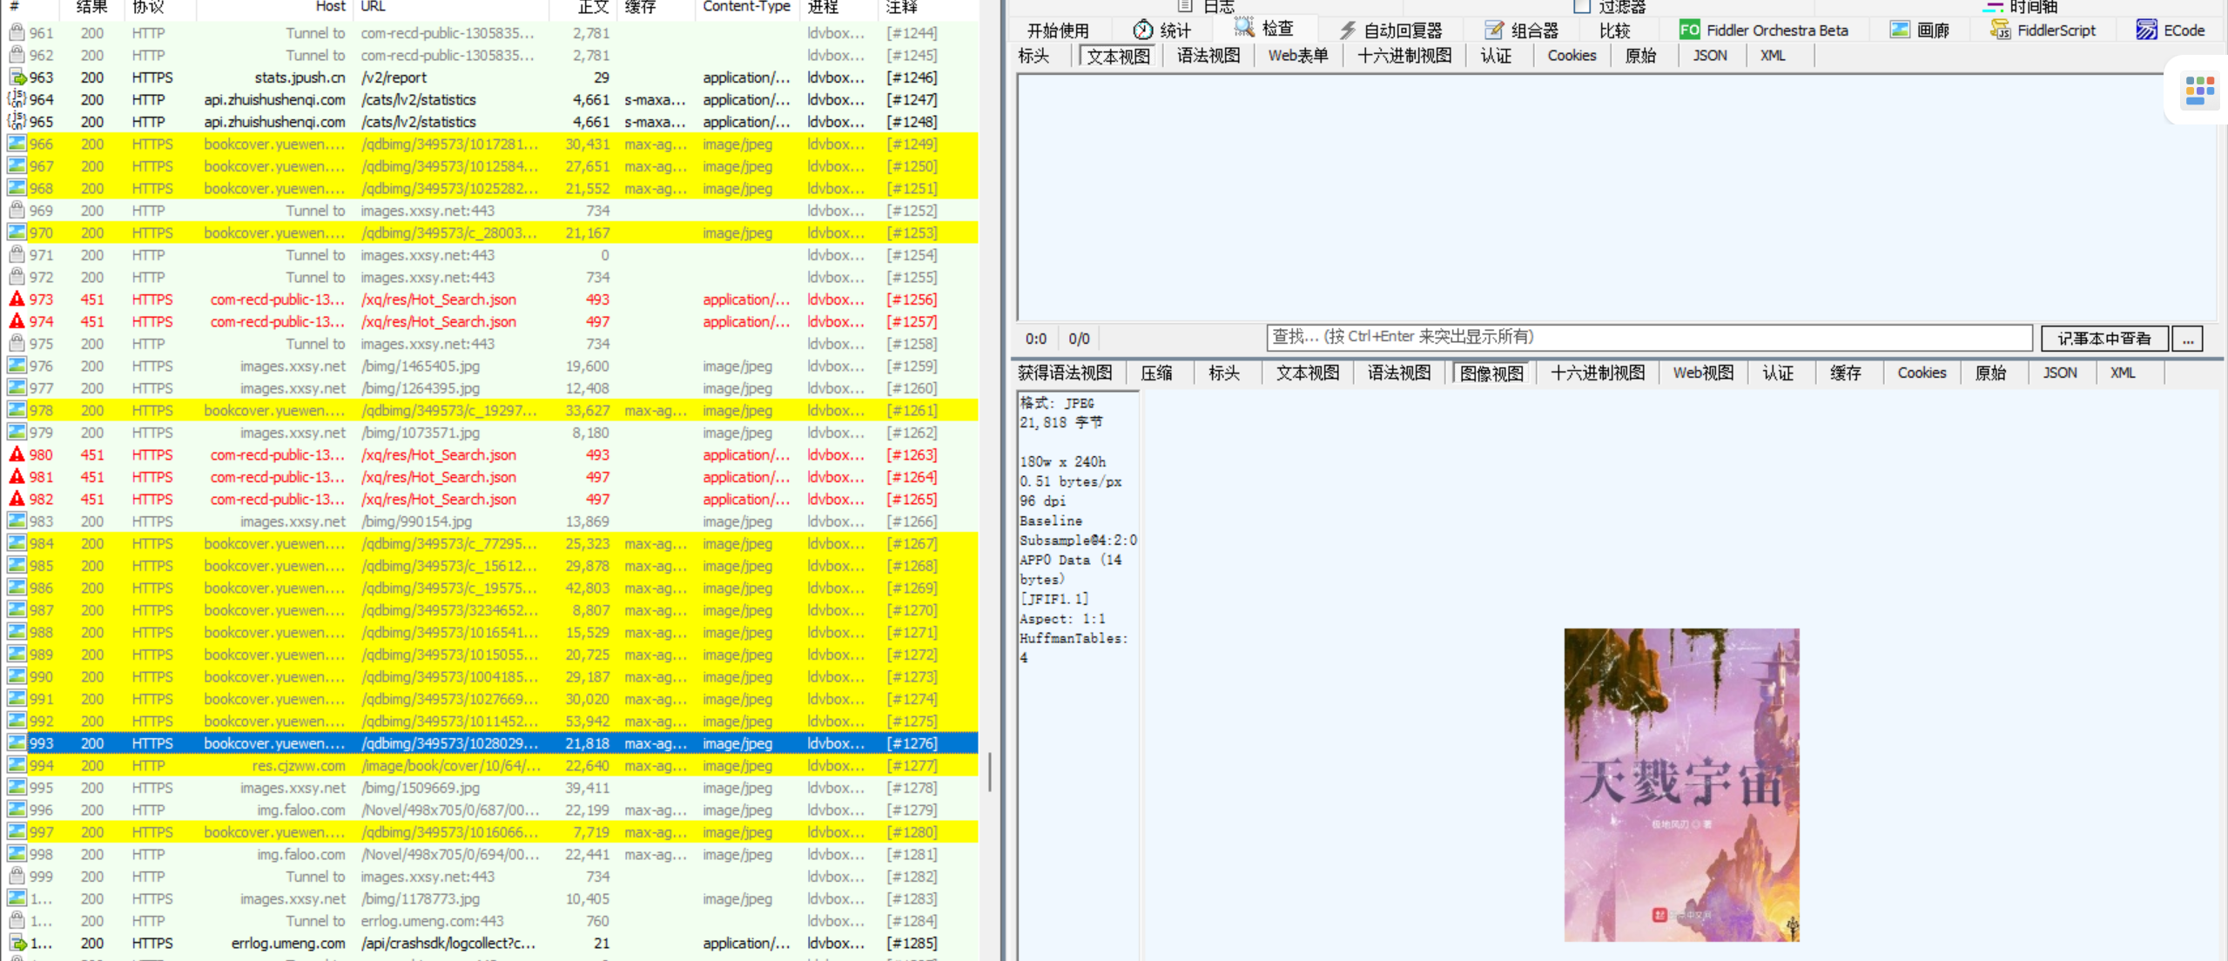Select the 检查 (Inspectors) tab
The height and width of the screenshot is (961, 2228).
coord(1265,30)
